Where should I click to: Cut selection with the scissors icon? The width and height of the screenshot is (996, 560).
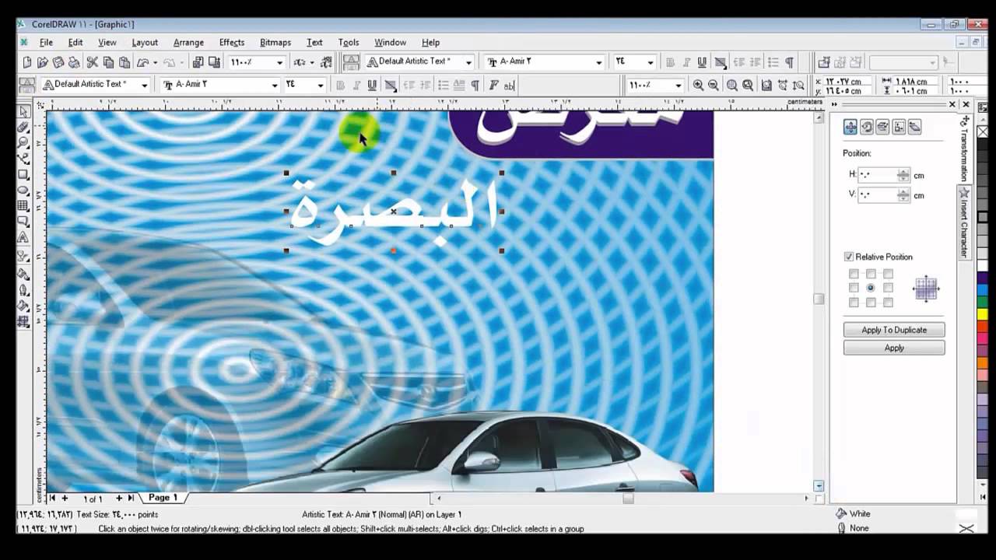(x=93, y=62)
